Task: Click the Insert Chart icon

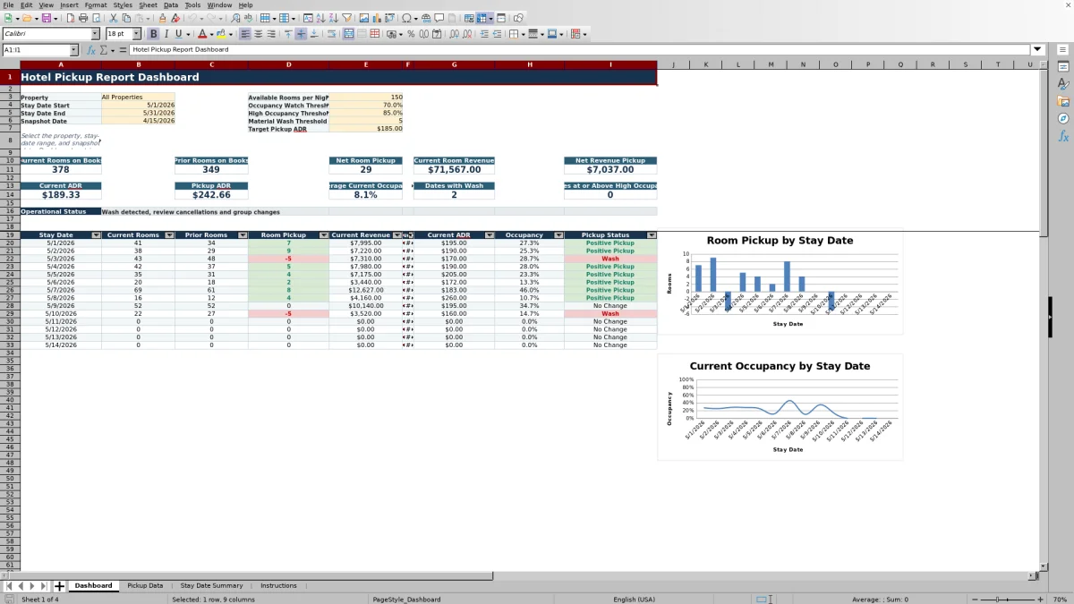Action: coord(377,18)
